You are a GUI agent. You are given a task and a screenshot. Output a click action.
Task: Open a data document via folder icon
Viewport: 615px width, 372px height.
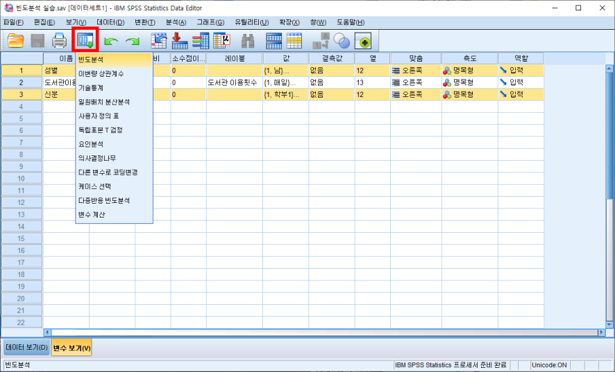(16, 41)
